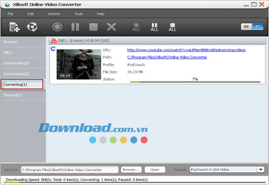Click the YouTube icon next to 2NE1 title
Screen dimensions: 269x185
(54, 41)
